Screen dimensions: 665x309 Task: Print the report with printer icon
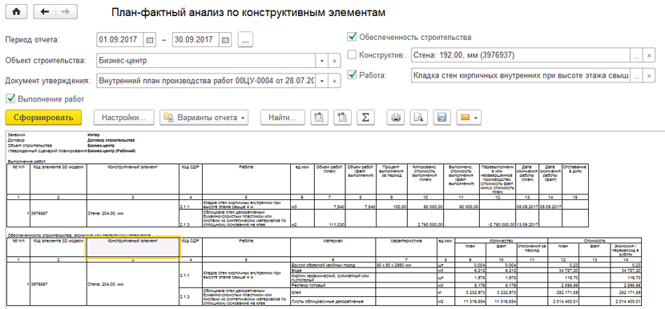[395, 118]
